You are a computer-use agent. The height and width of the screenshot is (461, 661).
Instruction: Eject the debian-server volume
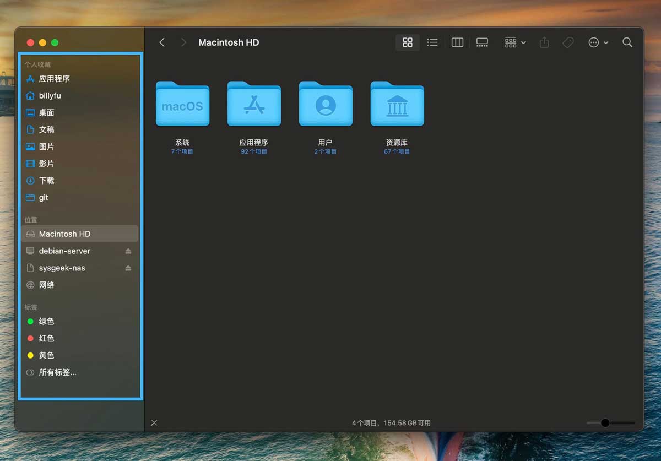click(x=128, y=251)
